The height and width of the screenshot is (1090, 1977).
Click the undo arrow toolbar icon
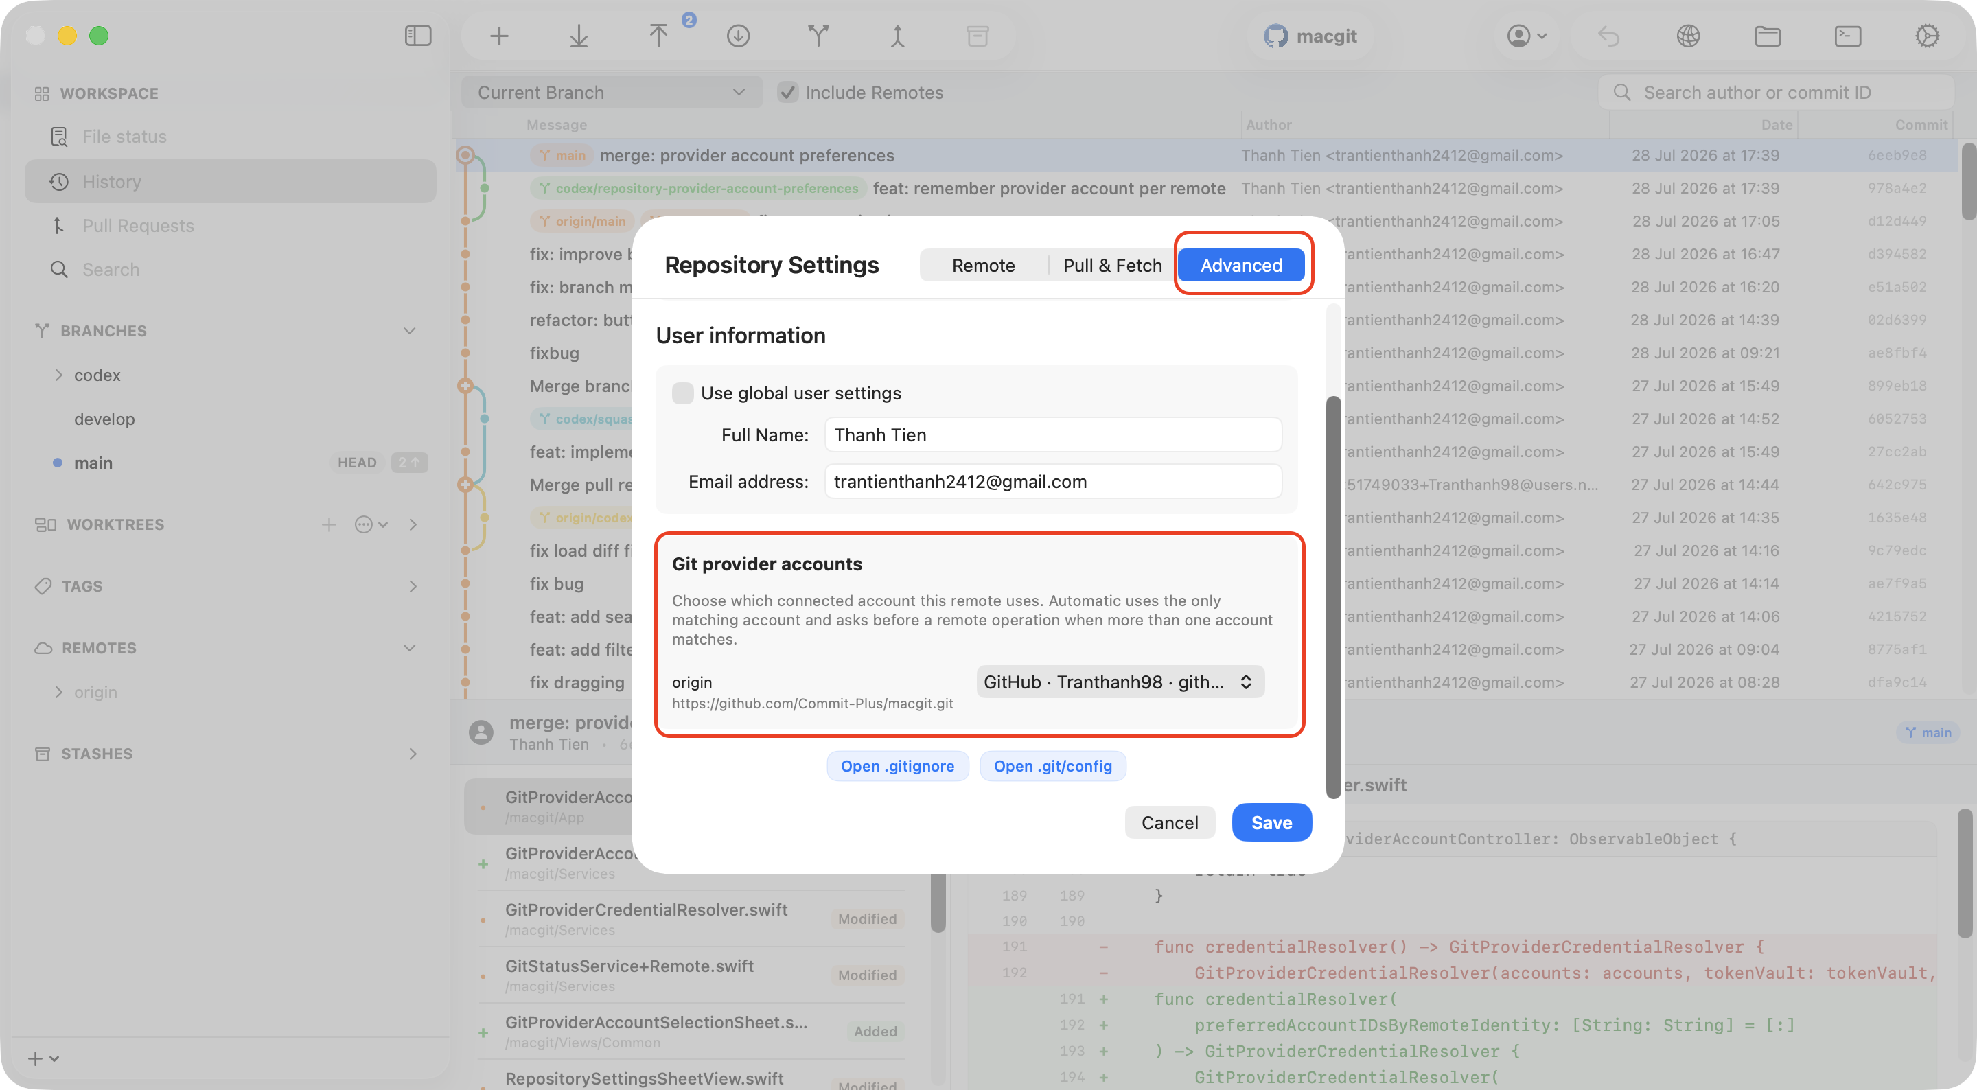[x=1608, y=36]
